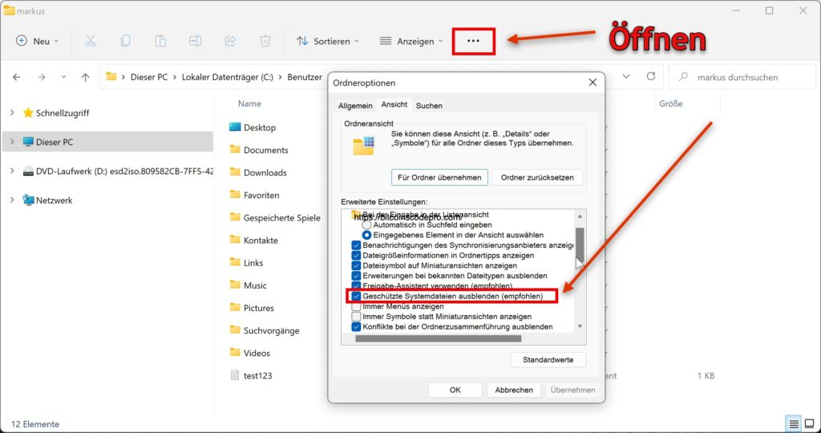The width and height of the screenshot is (821, 433).
Task: Go back with the left arrow
Action: [17, 77]
